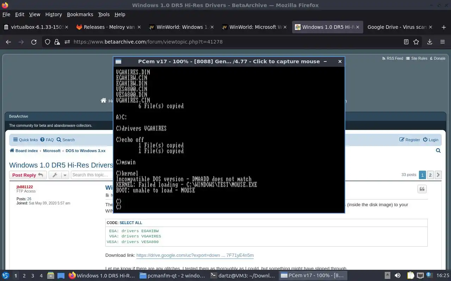451x281 pixels.
Task: Open the Firefox downloads arrow
Action: click(x=430, y=42)
